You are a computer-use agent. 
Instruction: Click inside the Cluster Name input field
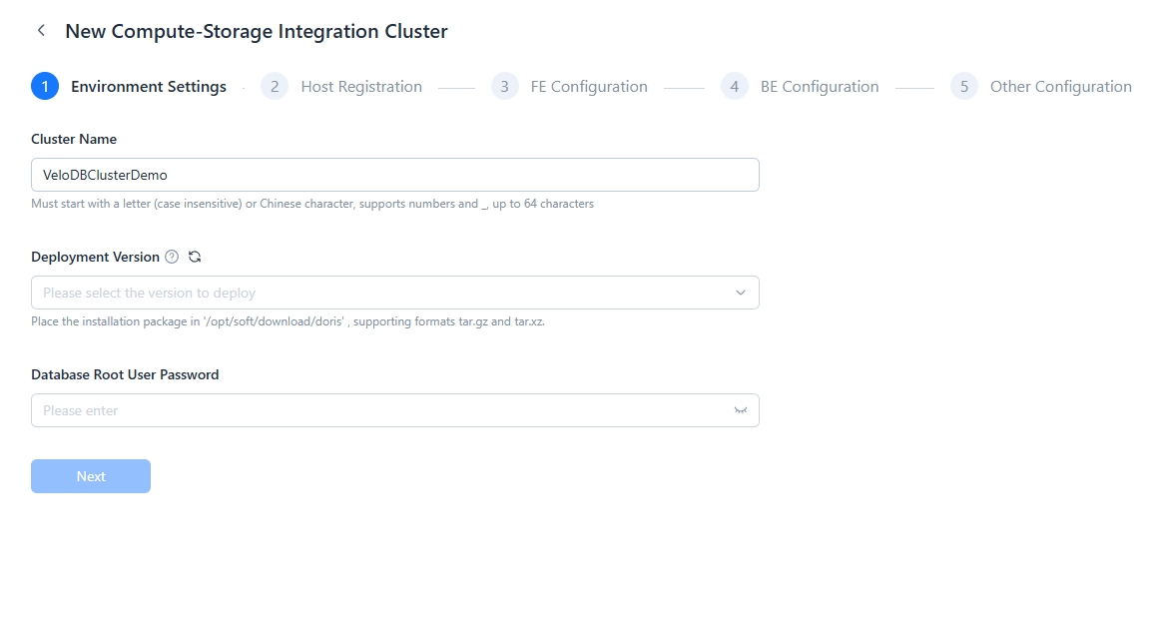[x=394, y=175]
